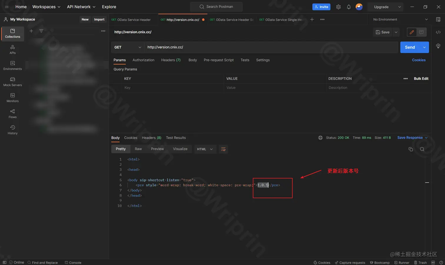The height and width of the screenshot is (265, 445).
Task: Click the user avatar icon
Action: (x=359, y=7)
